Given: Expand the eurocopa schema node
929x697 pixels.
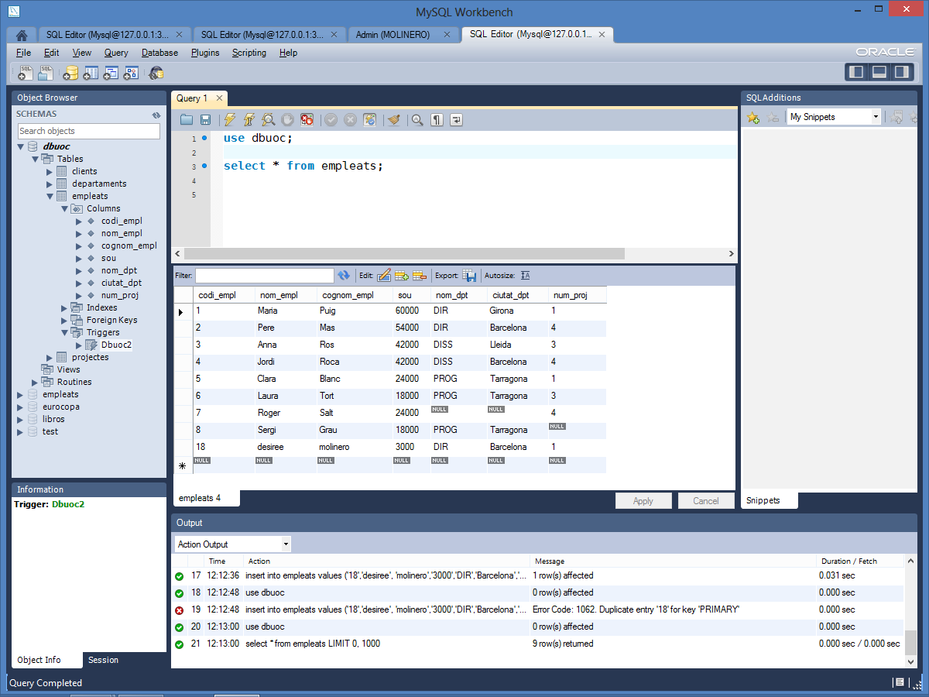Looking at the screenshot, I should (x=21, y=407).
